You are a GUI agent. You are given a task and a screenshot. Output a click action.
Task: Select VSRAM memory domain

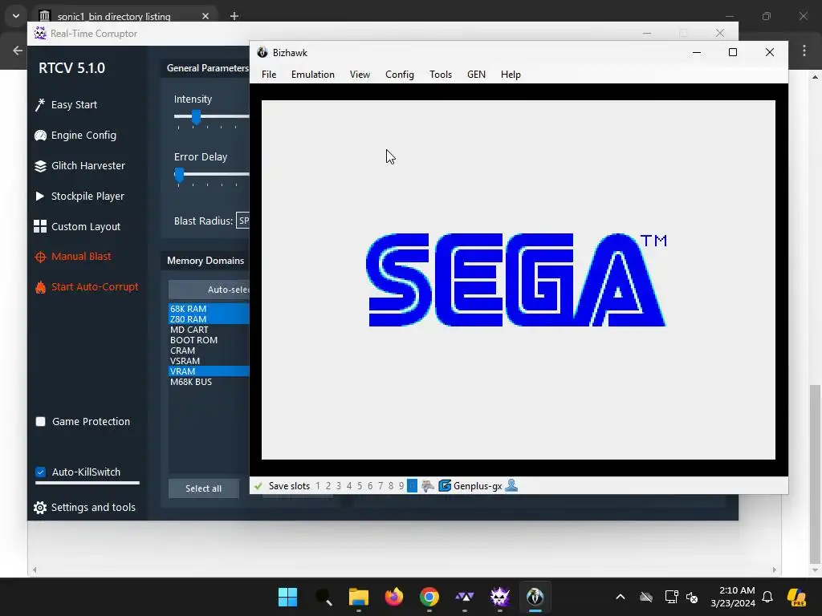pyautogui.click(x=209, y=361)
